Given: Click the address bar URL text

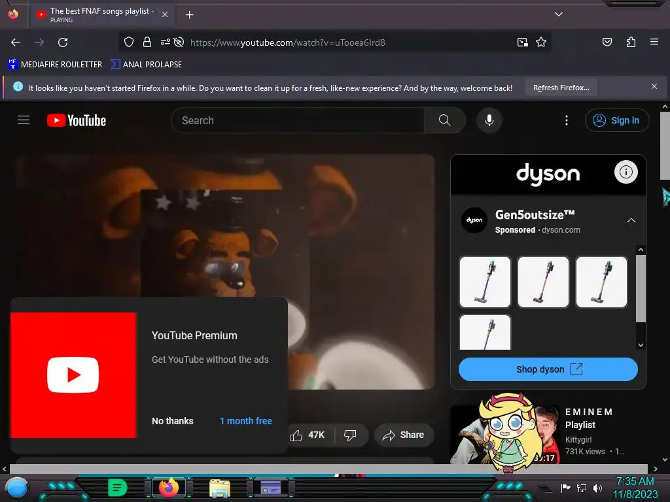Looking at the screenshot, I should click(288, 42).
